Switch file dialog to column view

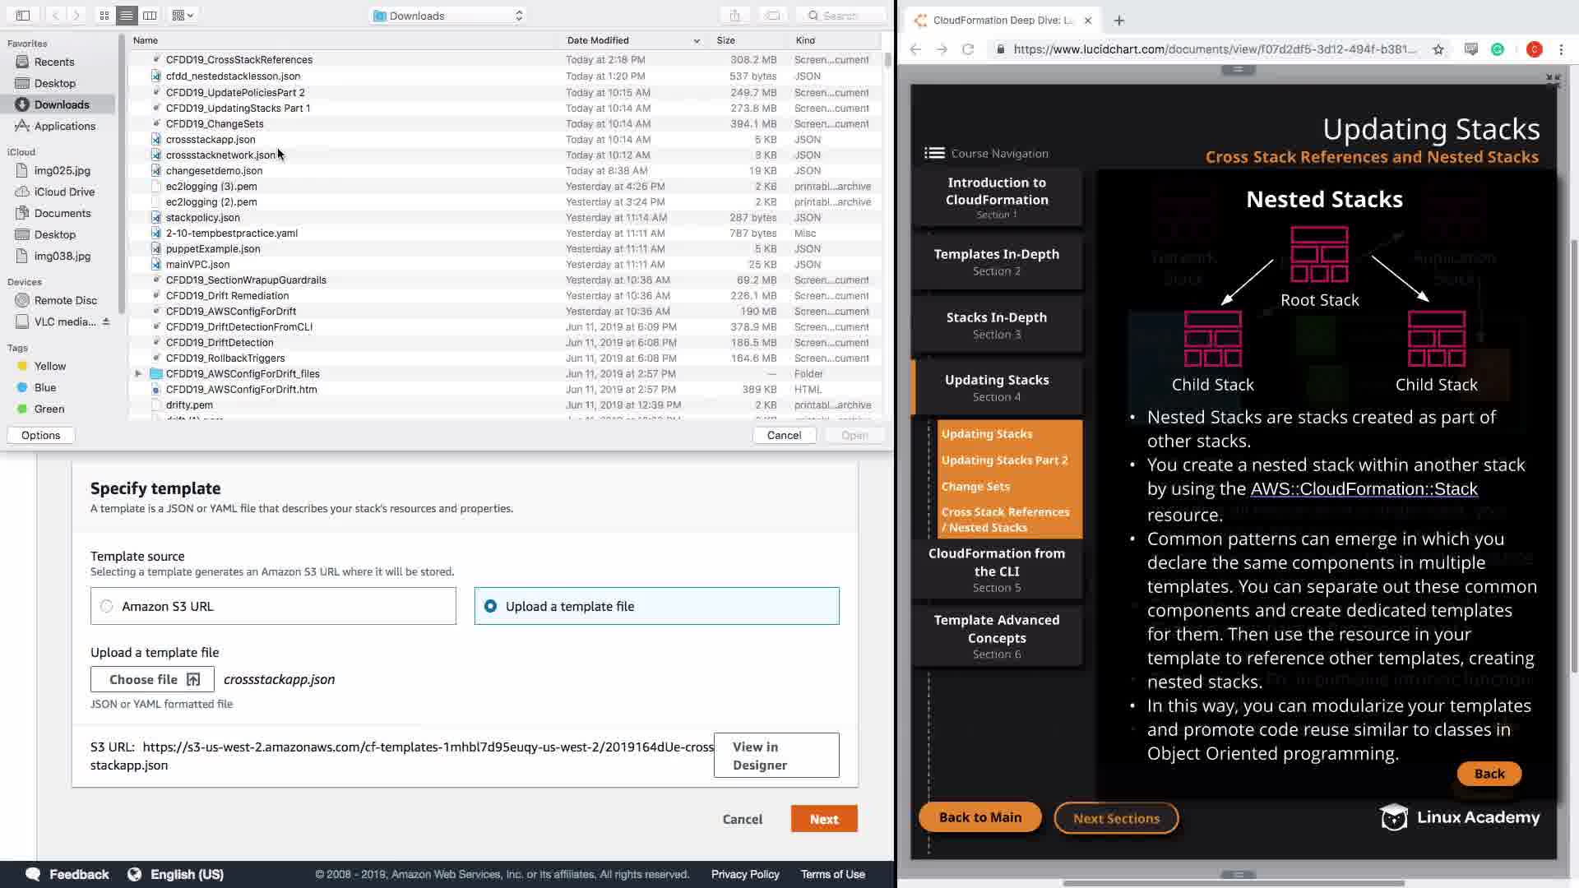coord(150,15)
